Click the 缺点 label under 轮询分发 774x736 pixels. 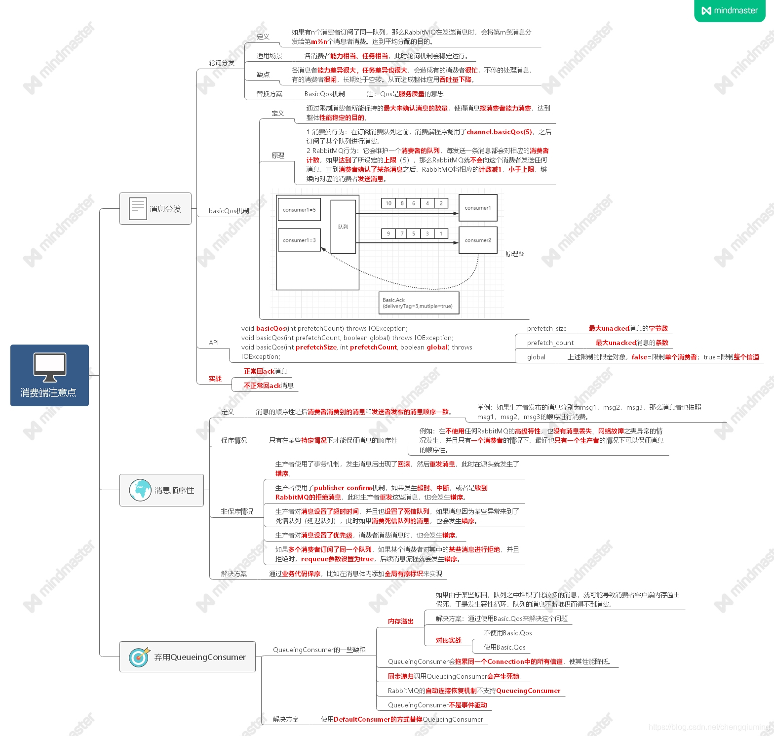(263, 75)
